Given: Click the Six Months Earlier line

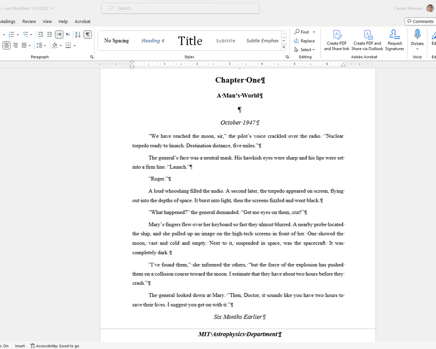Looking at the screenshot, I should coord(240,317).
